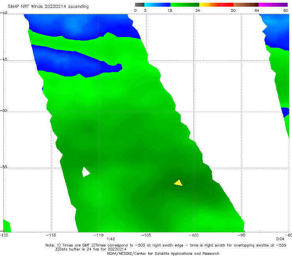292x256 pixels.
Task: Click the blue 5-18 knot color bar segment
Action: [x=157, y=5]
